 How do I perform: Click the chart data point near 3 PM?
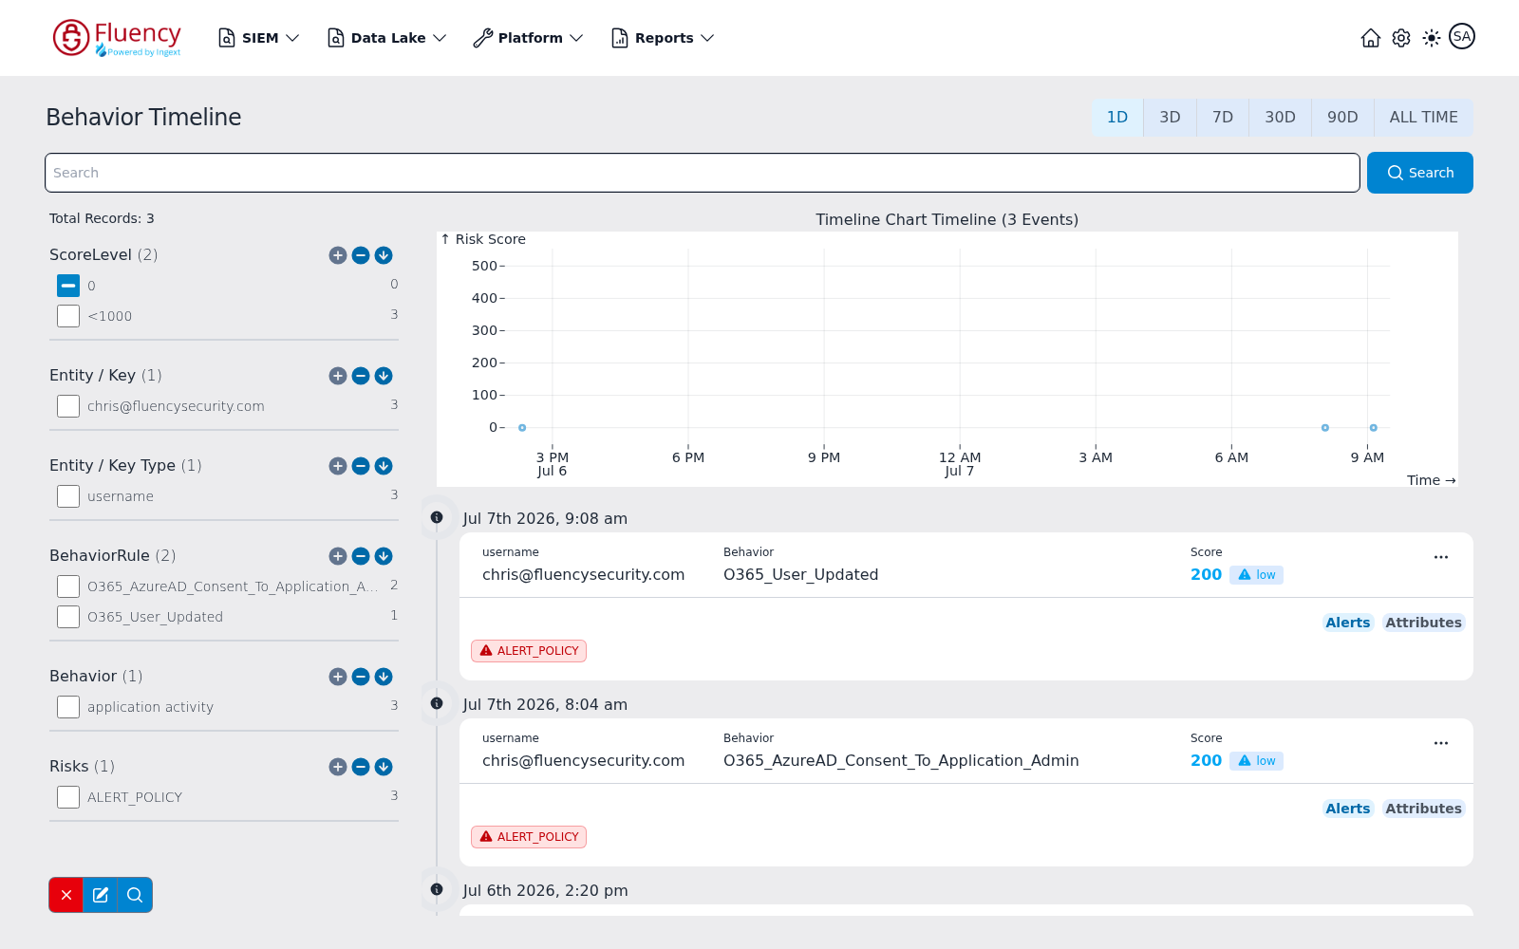tap(522, 428)
